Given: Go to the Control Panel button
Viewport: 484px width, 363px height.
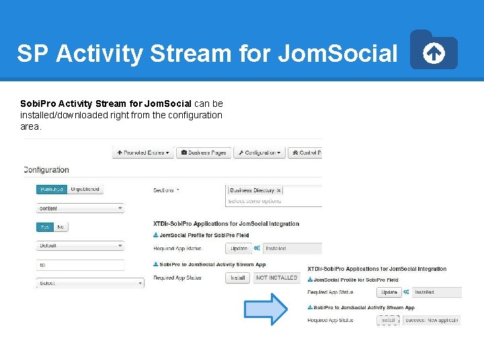Looking at the screenshot, I should tap(305, 153).
